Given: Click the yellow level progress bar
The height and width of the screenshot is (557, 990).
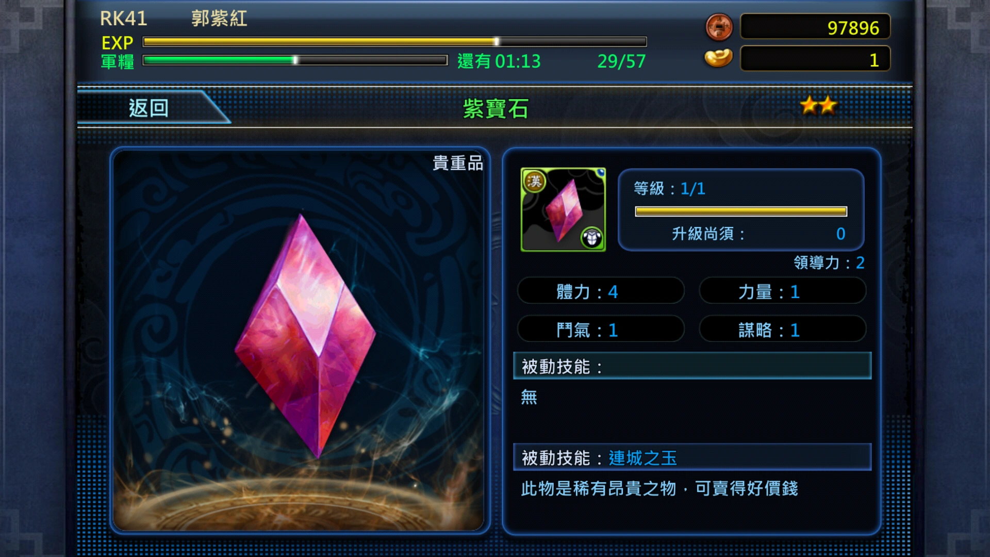Looking at the screenshot, I should point(741,211).
